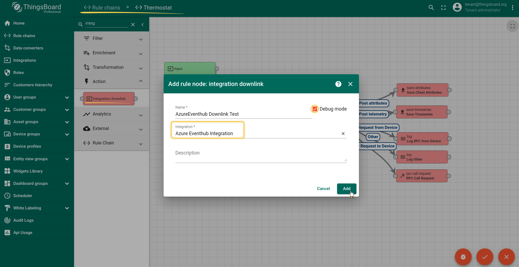The height and width of the screenshot is (267, 519).
Task: Click the Request to Device link label
Action: pyautogui.click(x=378, y=146)
